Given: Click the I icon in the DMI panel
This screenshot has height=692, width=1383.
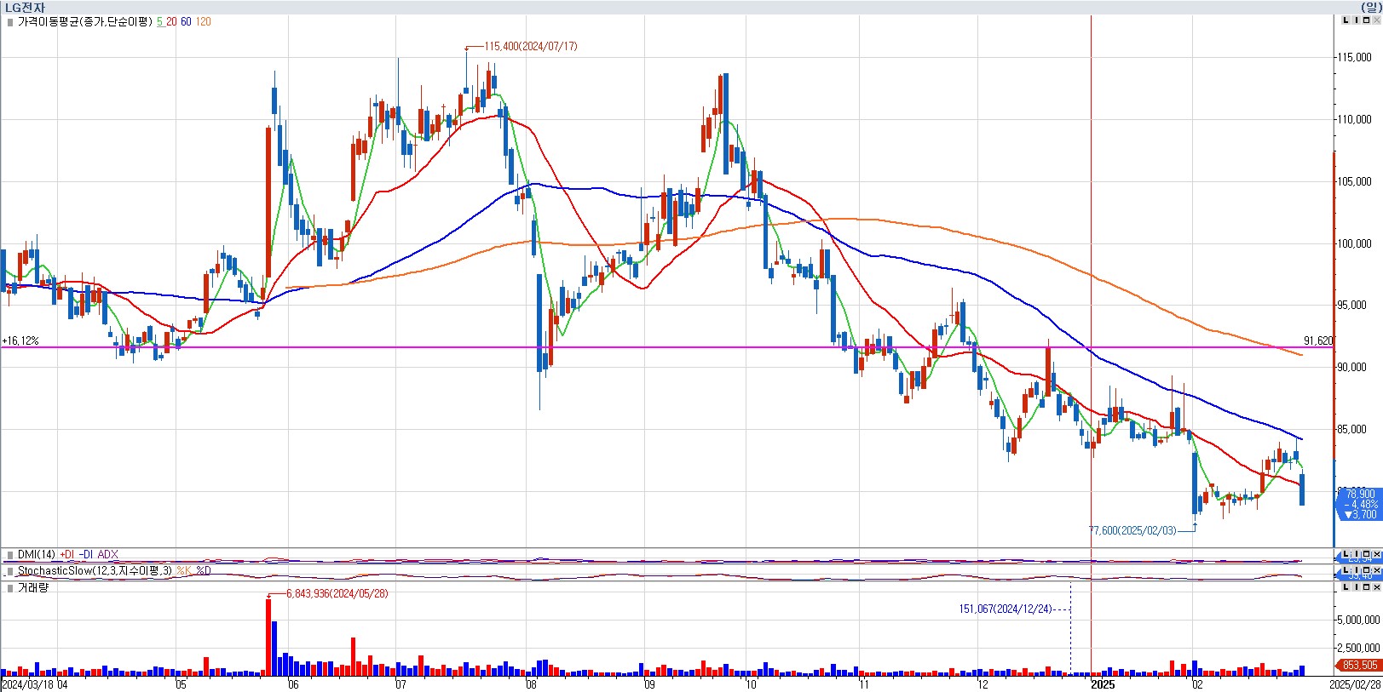Looking at the screenshot, I should pos(1356,553).
